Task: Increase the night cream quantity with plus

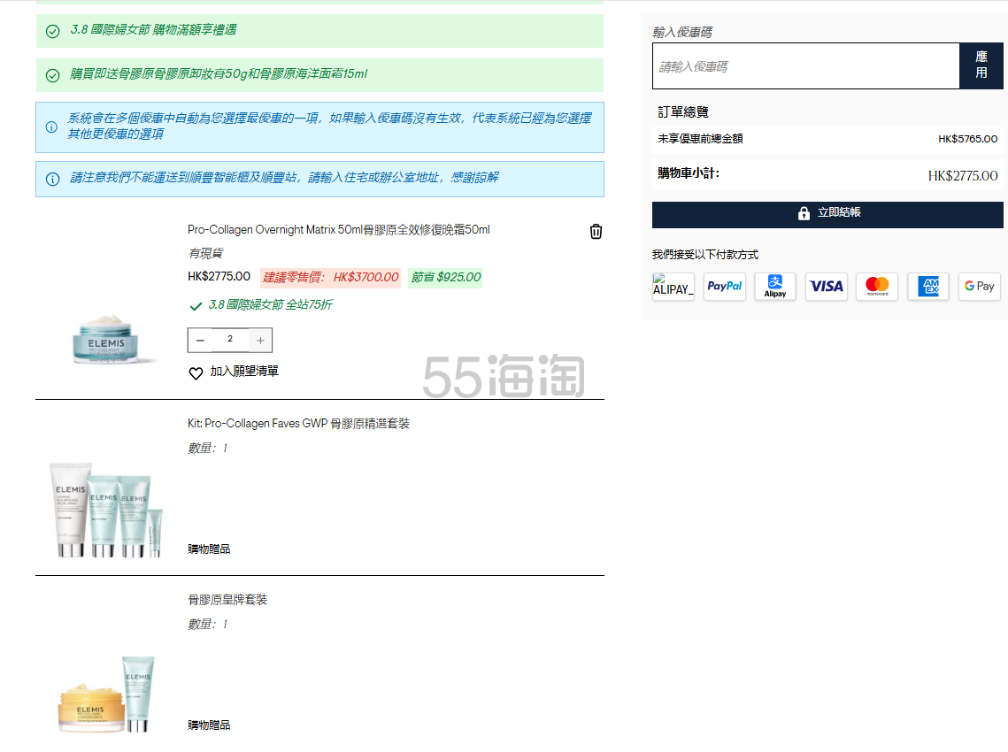Action: click(258, 340)
